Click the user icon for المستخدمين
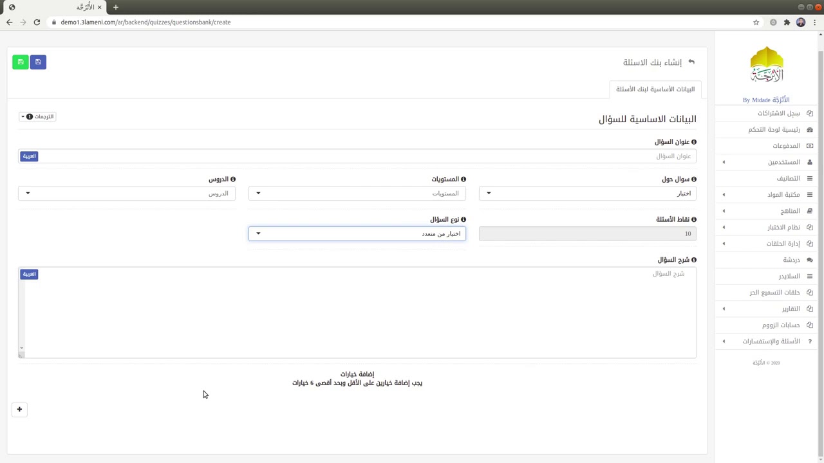 (810, 162)
